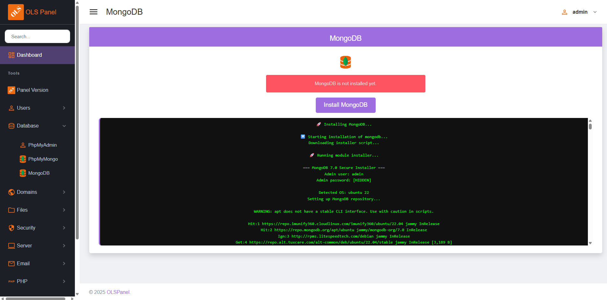Open PhpMyMongo from the Database menu
The image size is (607, 300).
[43, 159]
